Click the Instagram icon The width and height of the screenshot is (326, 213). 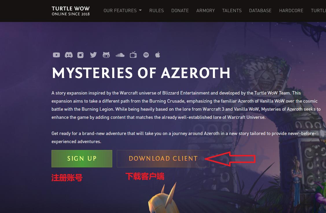point(80,55)
